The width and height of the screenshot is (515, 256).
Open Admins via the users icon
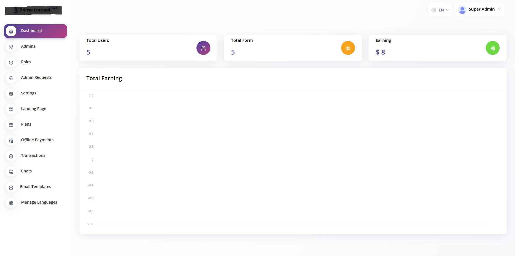click(x=11, y=47)
